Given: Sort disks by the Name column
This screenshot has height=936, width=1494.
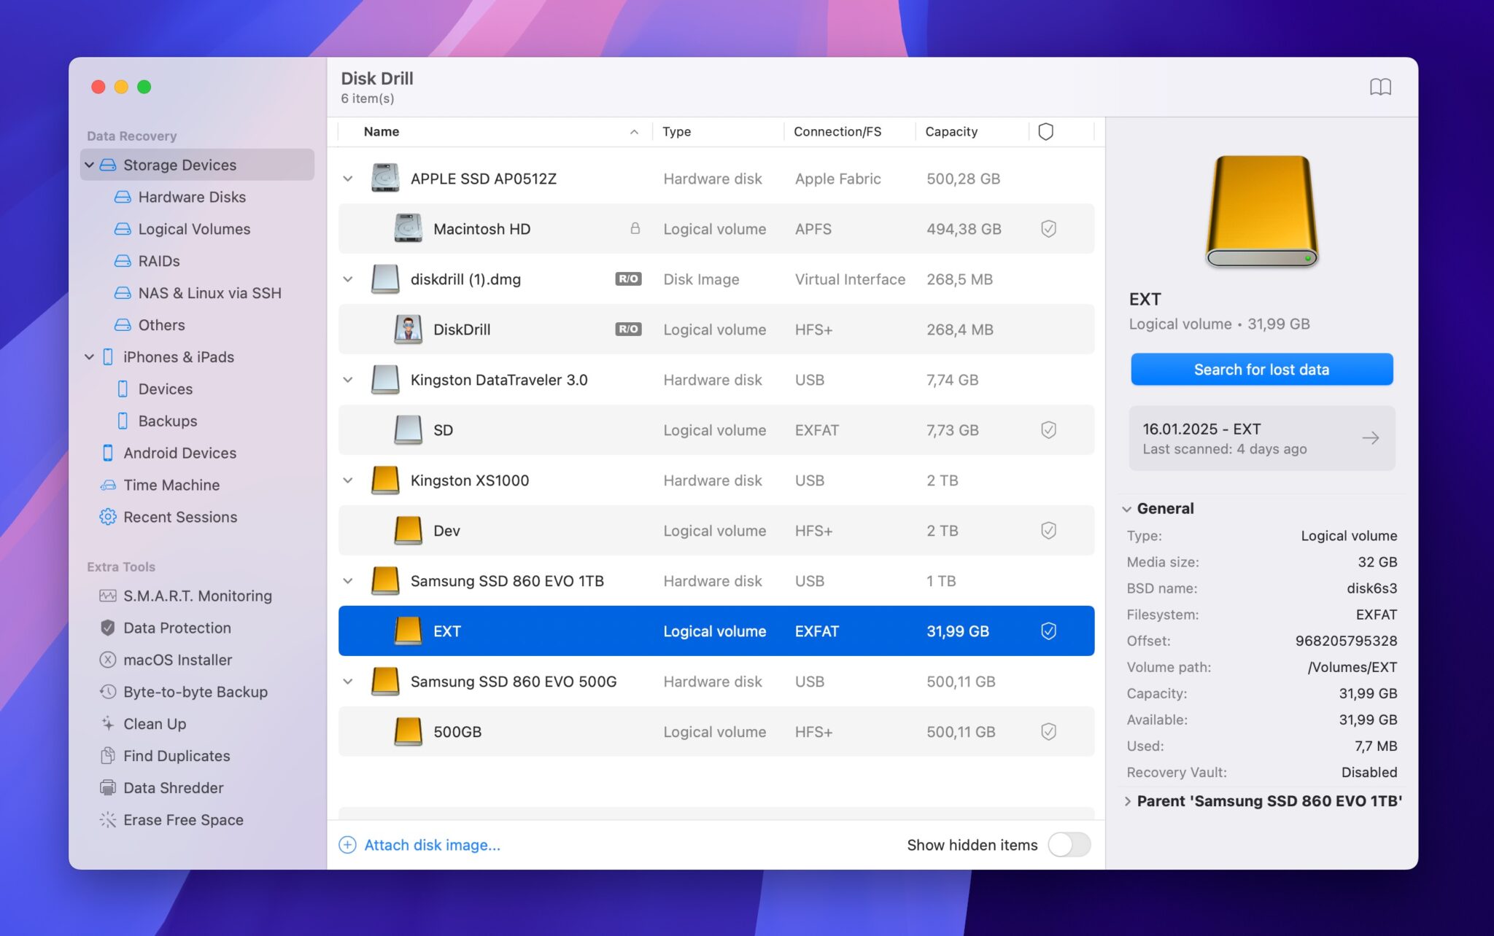Looking at the screenshot, I should coord(381,131).
